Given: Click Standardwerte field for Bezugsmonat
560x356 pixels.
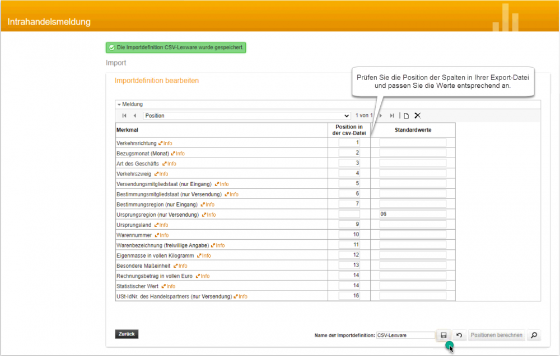Looking at the screenshot, I should click(413, 153).
